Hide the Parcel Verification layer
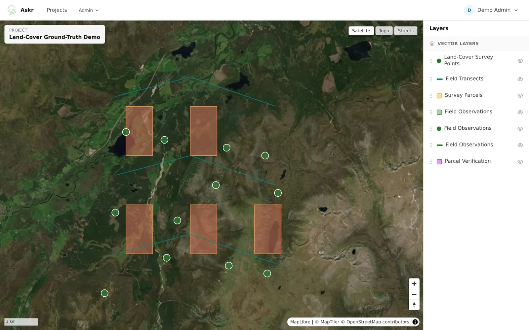529x330 pixels. click(x=520, y=162)
